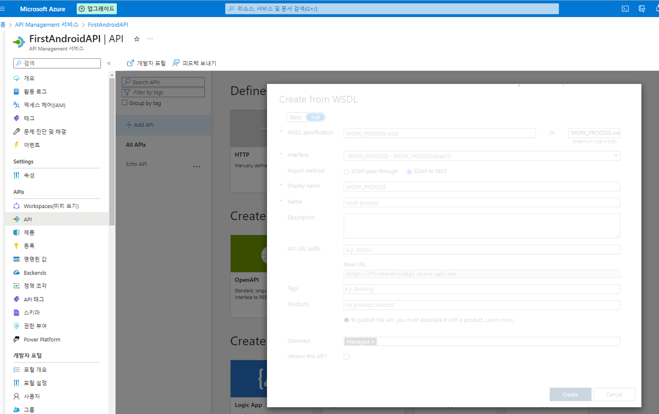Pin FirstAndroidAPI with the star icon
The width and height of the screenshot is (659, 414).
pos(136,39)
